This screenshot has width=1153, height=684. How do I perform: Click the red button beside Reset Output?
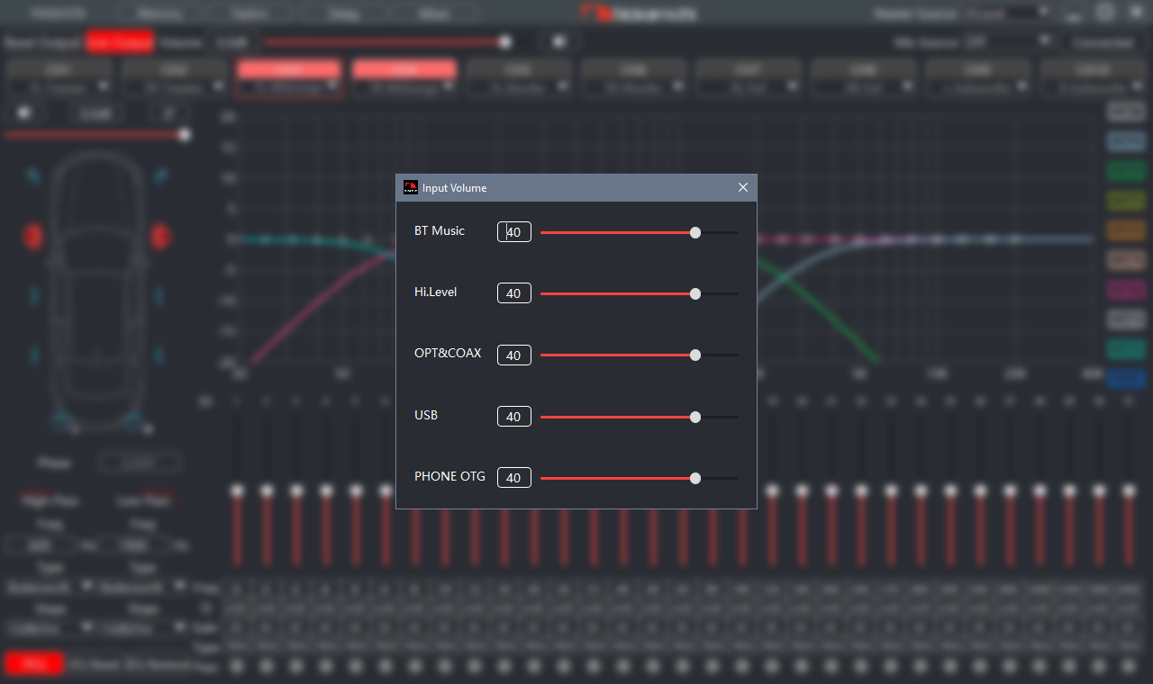[120, 42]
